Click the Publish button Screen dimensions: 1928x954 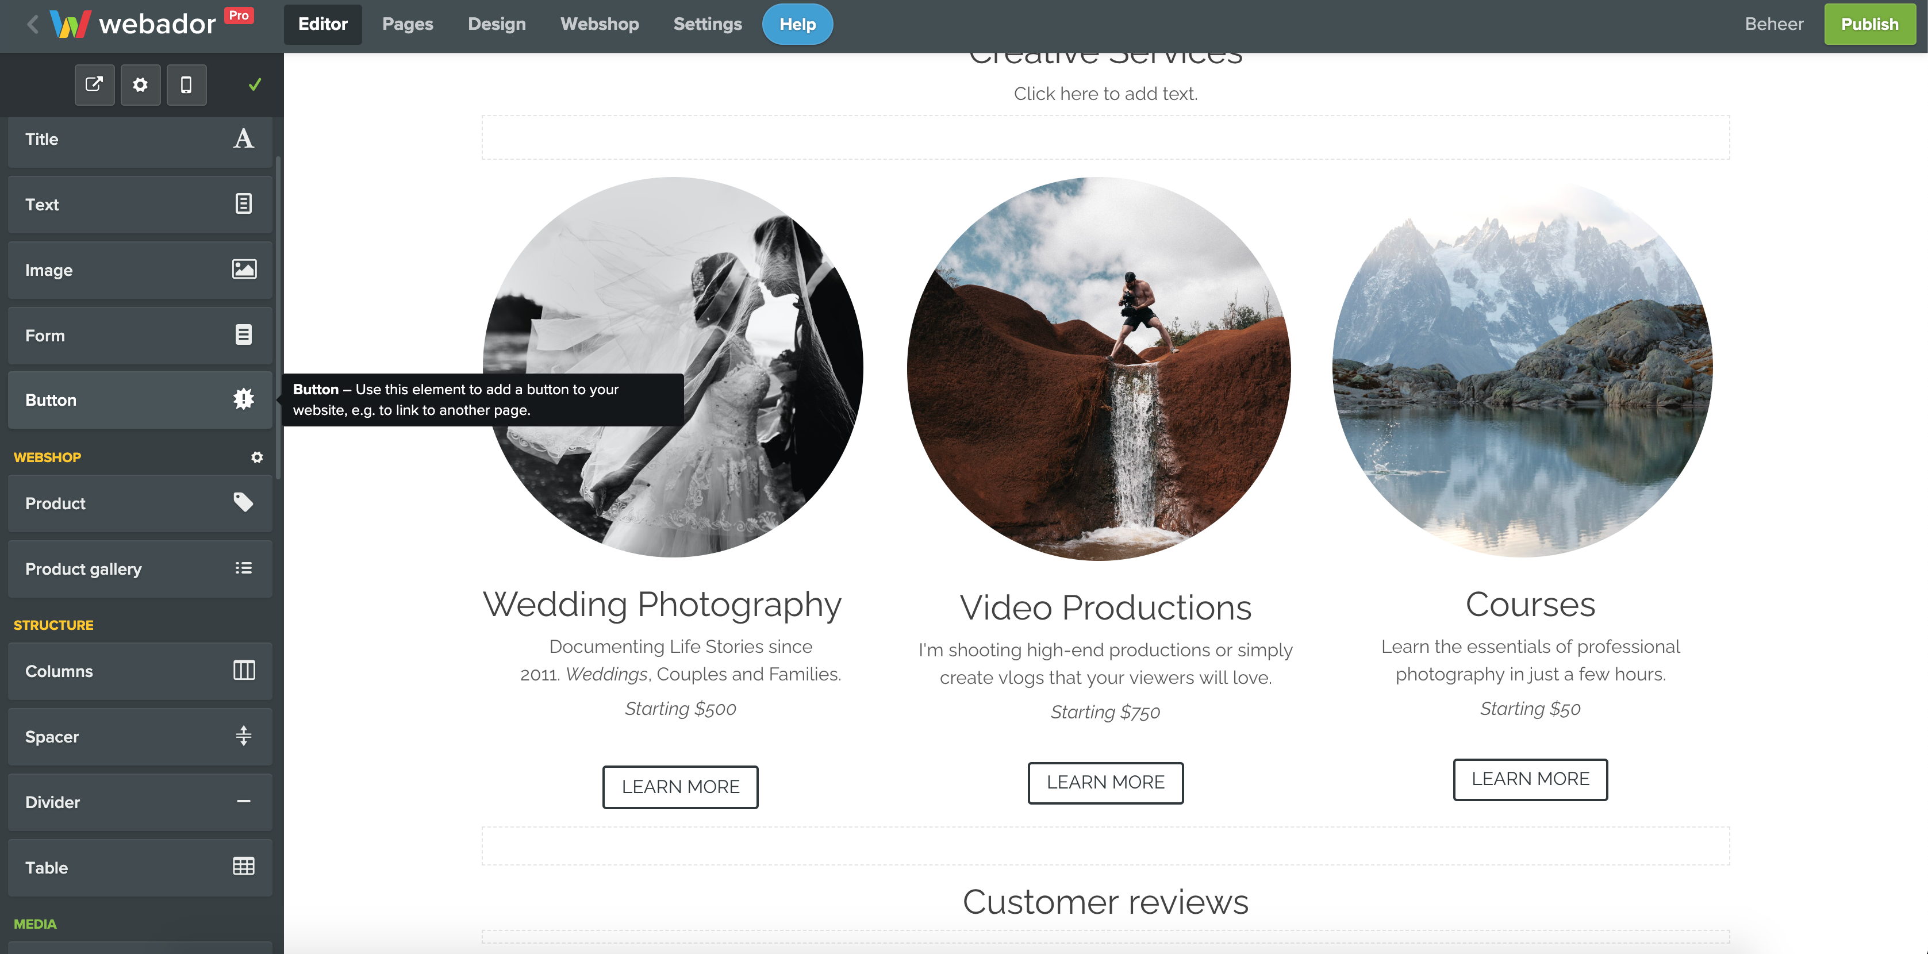(x=1869, y=23)
